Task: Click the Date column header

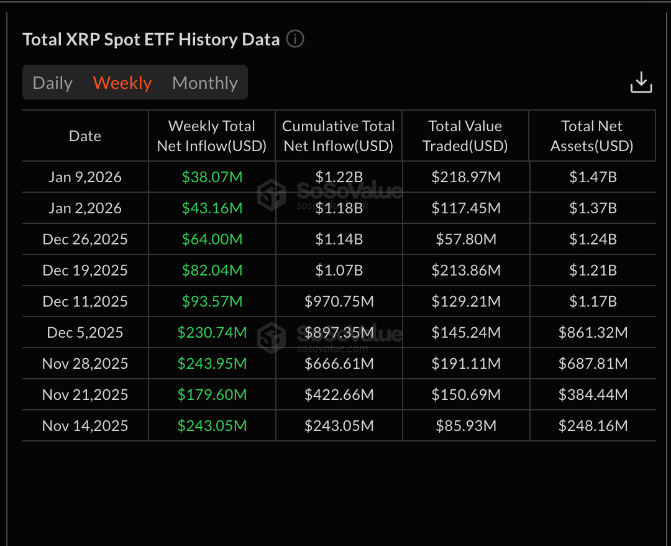Action: point(84,136)
